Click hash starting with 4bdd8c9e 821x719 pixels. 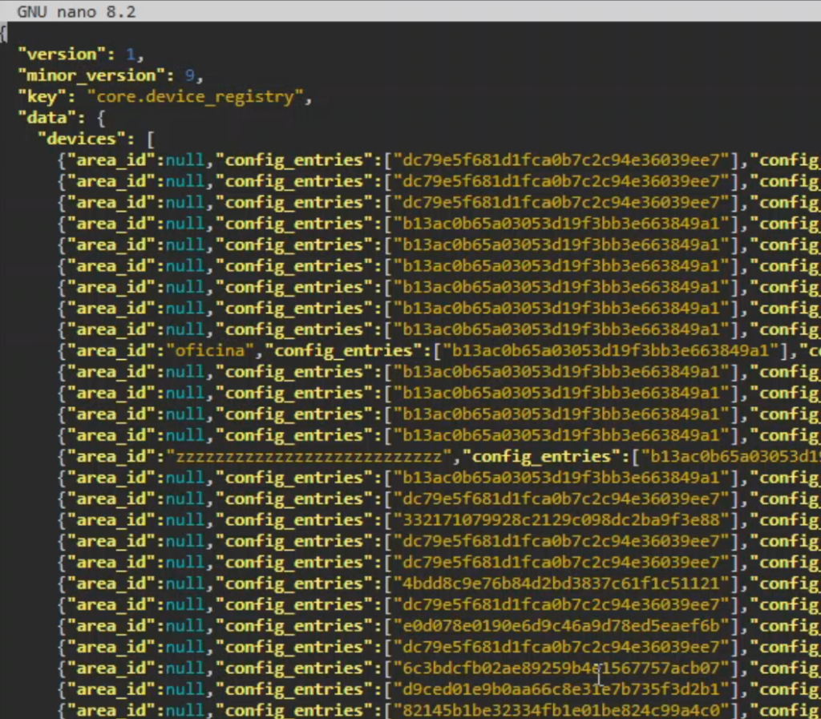(x=560, y=584)
